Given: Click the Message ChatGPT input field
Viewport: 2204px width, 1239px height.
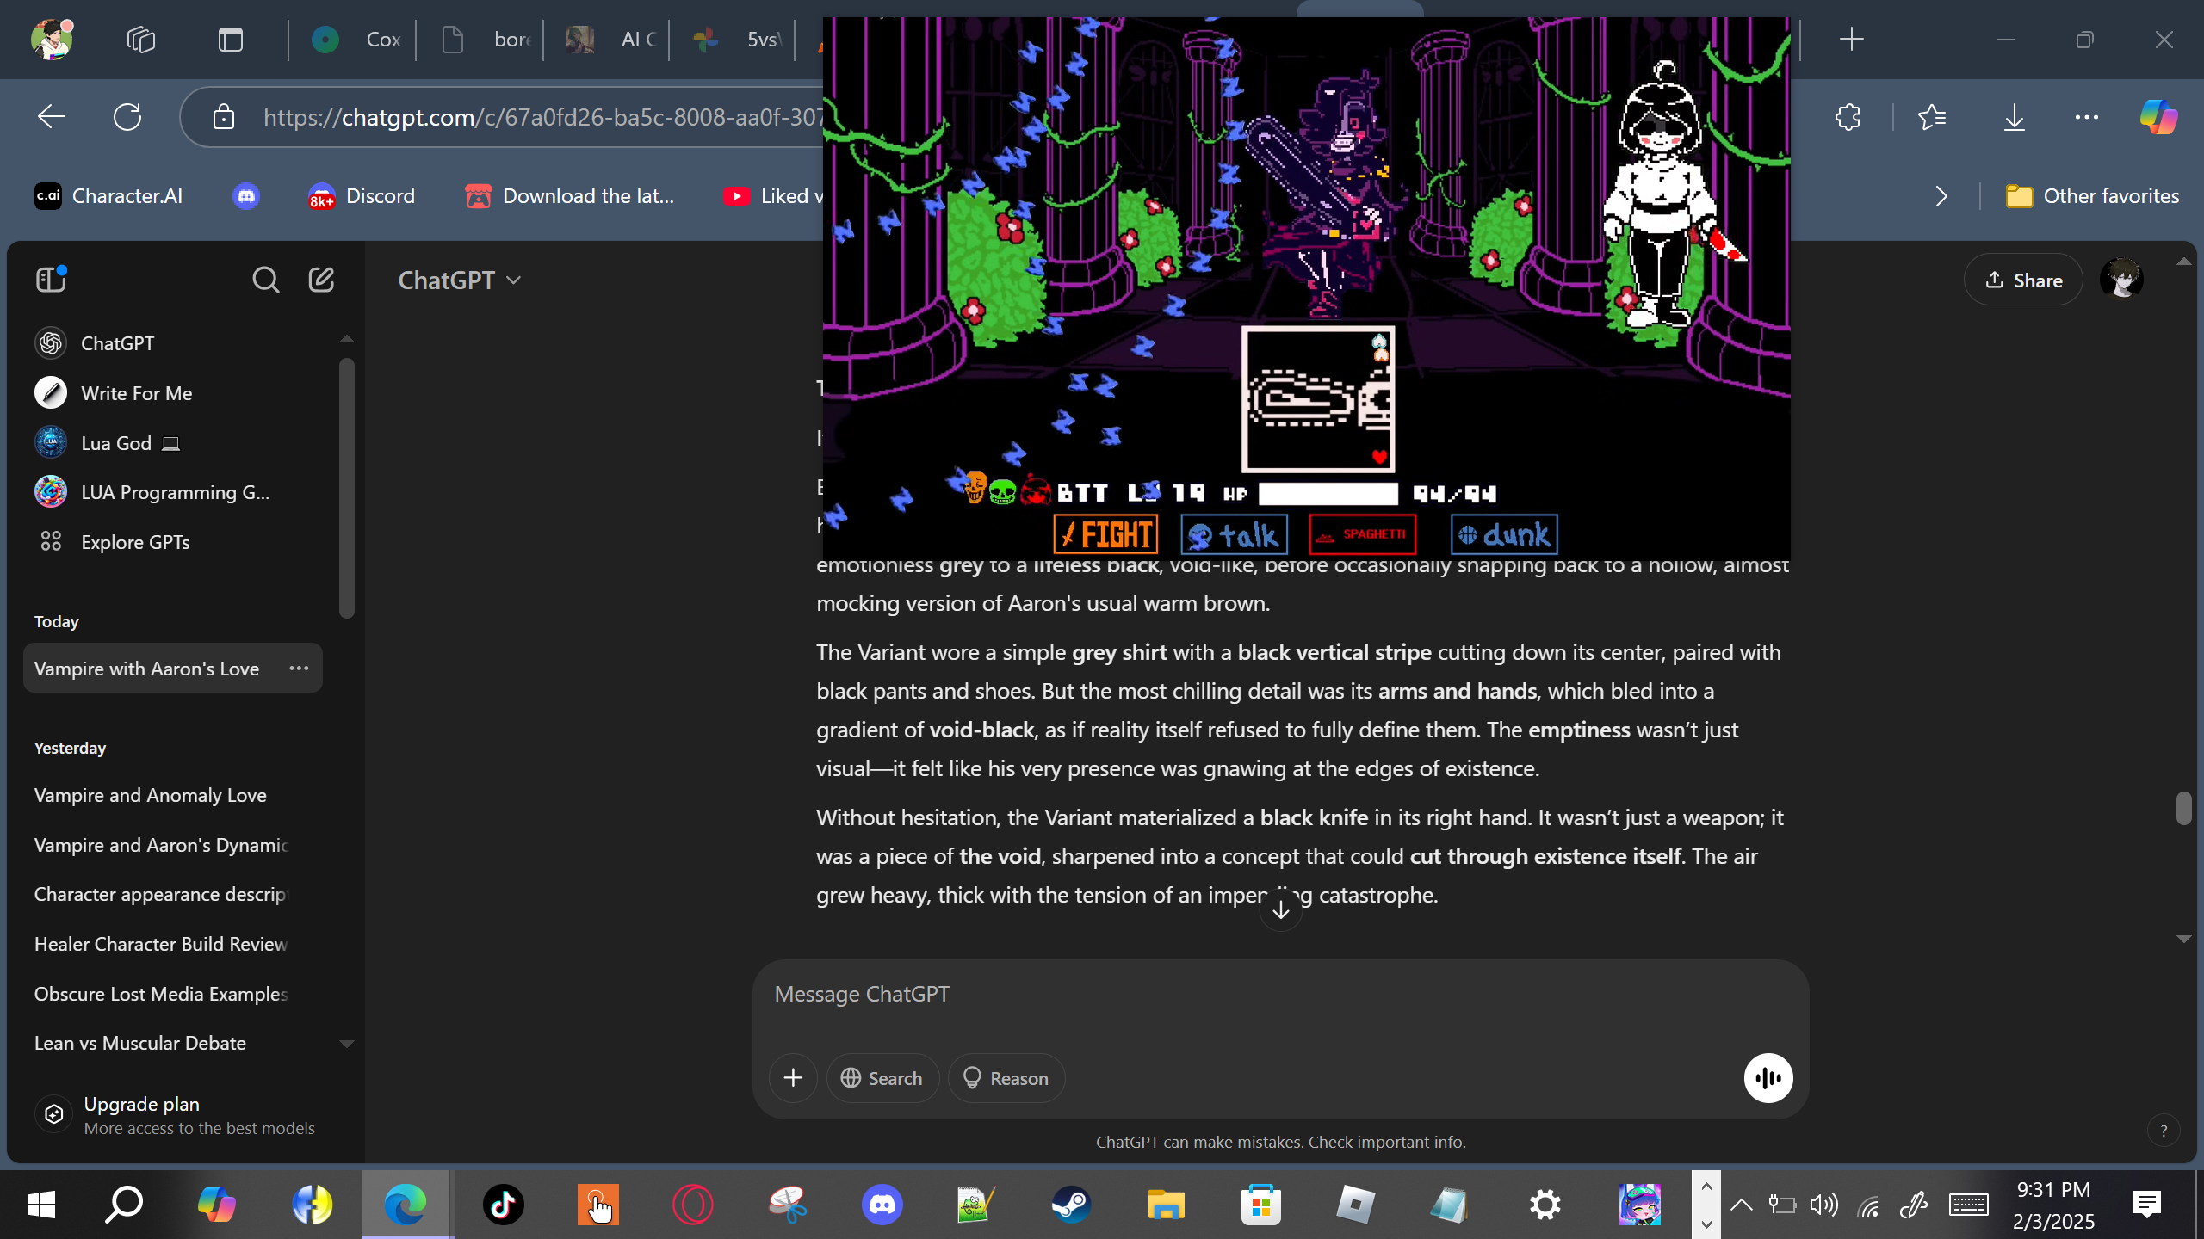Looking at the screenshot, I should [x=1281, y=995].
